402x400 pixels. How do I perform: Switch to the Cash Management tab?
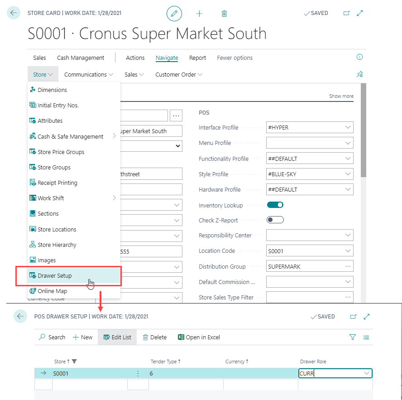point(81,58)
